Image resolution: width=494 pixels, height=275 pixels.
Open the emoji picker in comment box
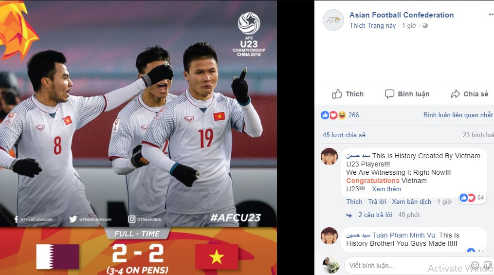[475, 265]
